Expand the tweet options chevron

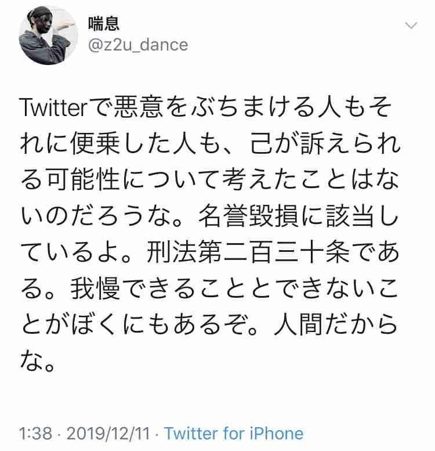coord(411,26)
